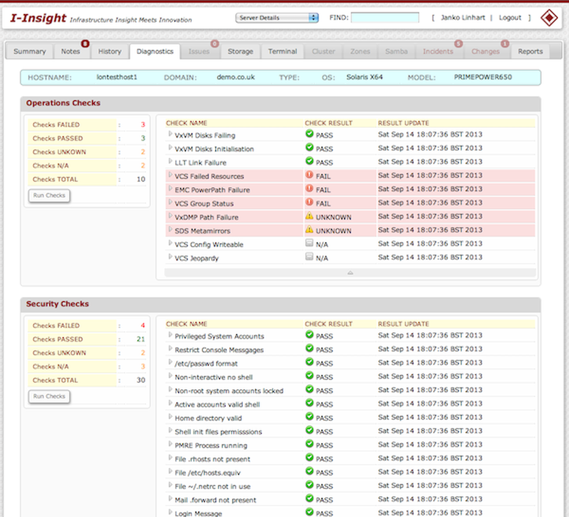The height and width of the screenshot is (517, 569).
Task: Click green PASS icon for VxVM Disks Failing
Action: click(x=310, y=134)
